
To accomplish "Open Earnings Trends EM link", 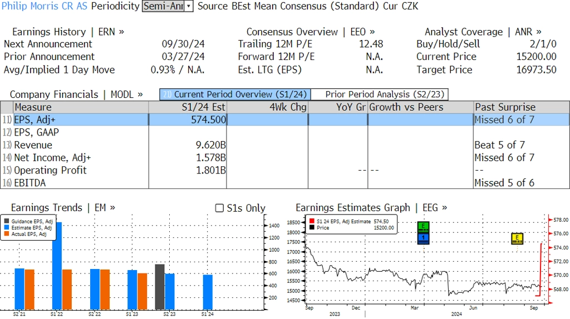I will (x=63, y=208).
